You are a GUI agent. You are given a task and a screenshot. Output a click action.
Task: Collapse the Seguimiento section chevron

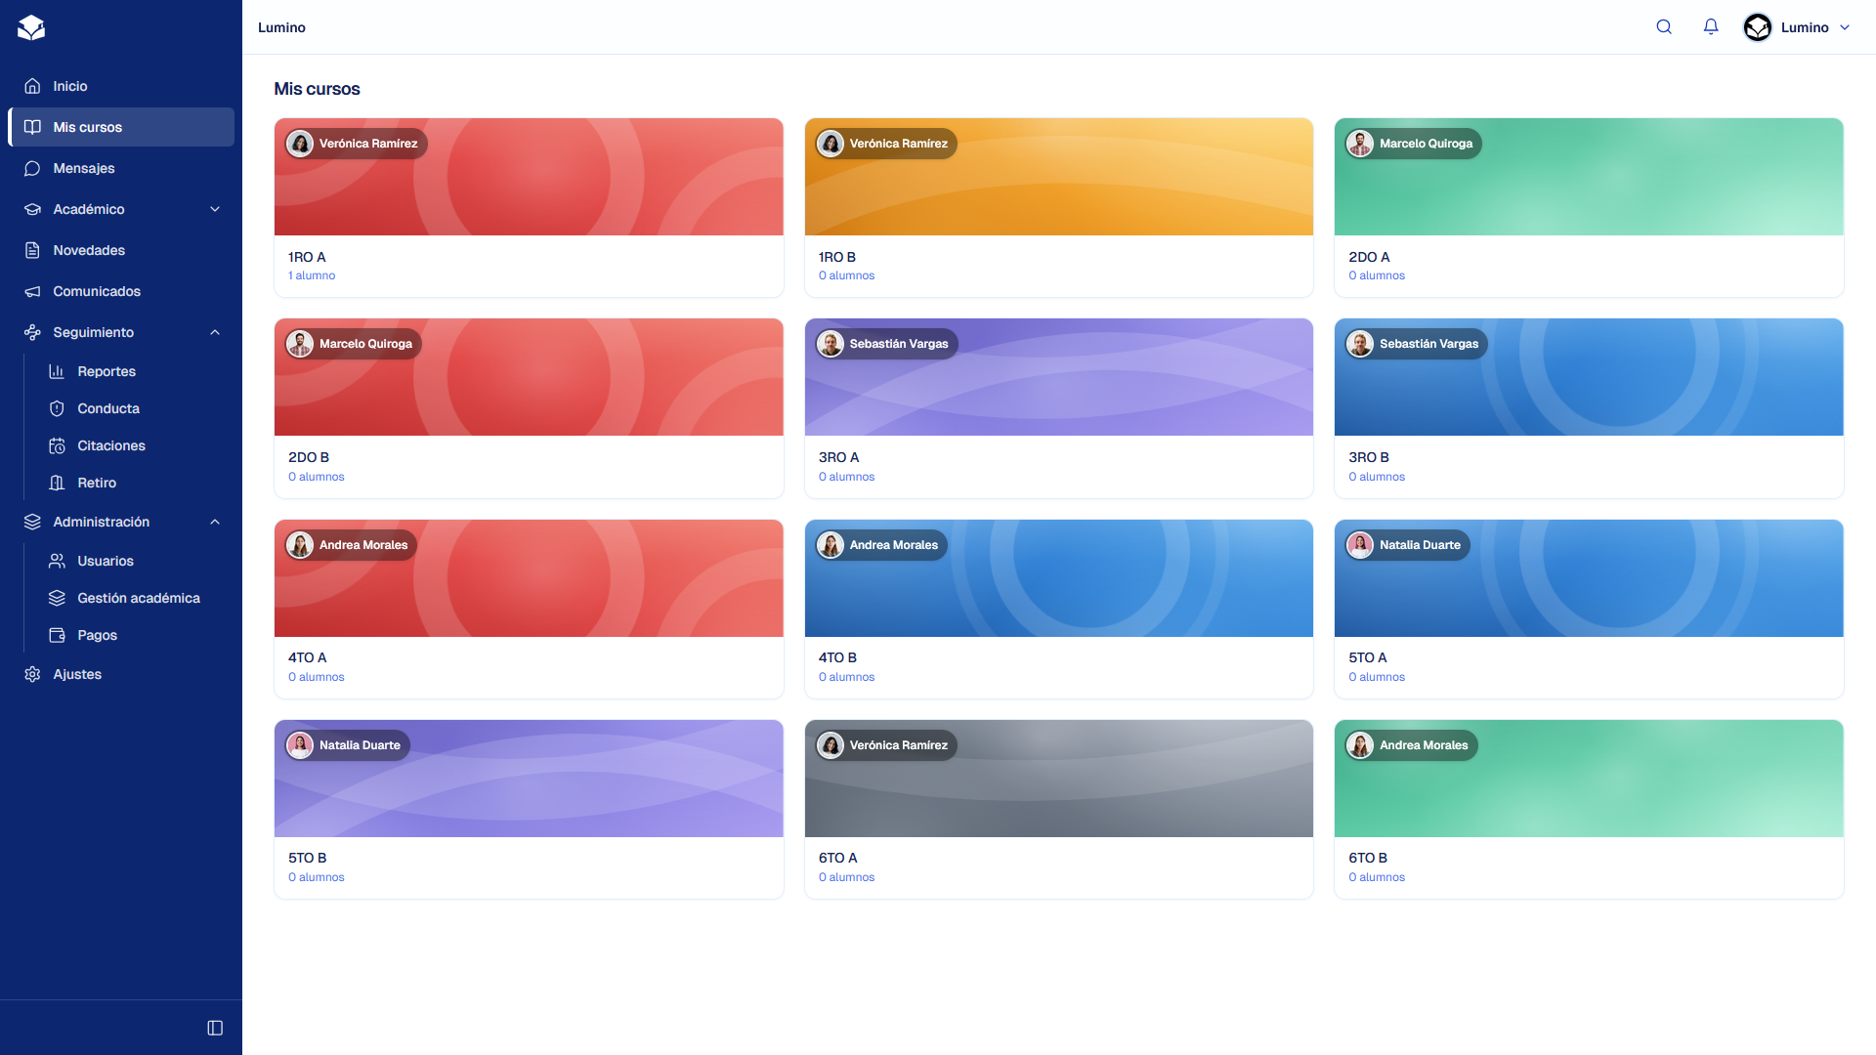pyautogui.click(x=215, y=332)
